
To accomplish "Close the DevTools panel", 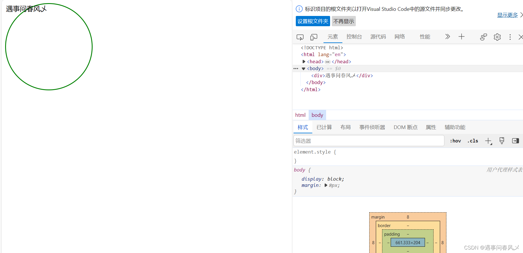I will pos(521,37).
